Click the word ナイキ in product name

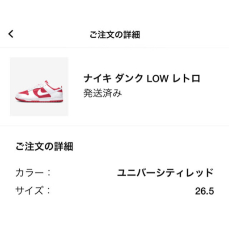point(98,78)
